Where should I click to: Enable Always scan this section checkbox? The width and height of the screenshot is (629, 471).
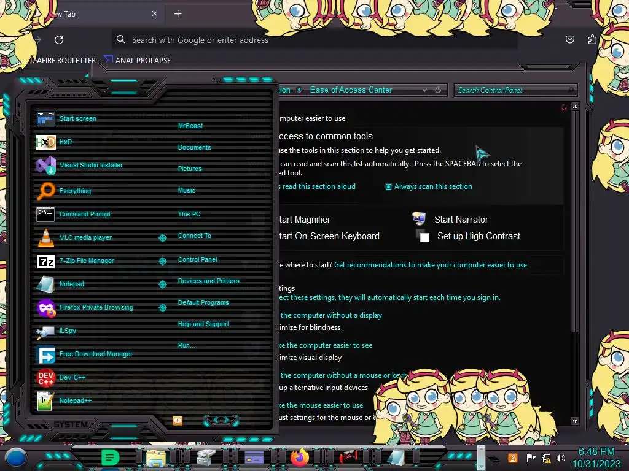[x=388, y=186]
